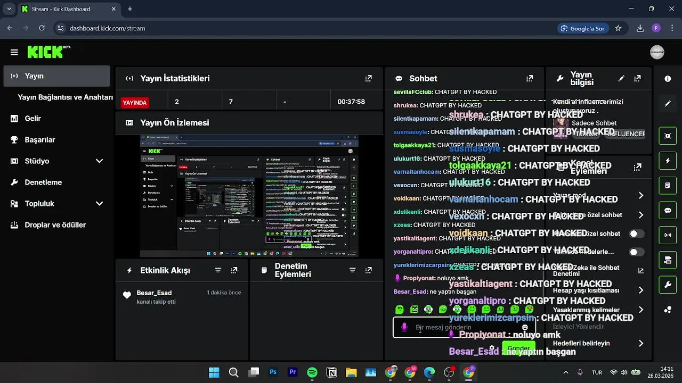Pop out the Yayın bilgisi panel
The width and height of the screenshot is (682, 383).
(637, 78)
